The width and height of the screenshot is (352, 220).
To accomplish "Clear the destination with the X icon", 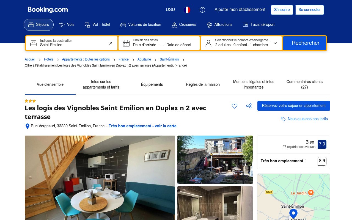I will [111, 43].
